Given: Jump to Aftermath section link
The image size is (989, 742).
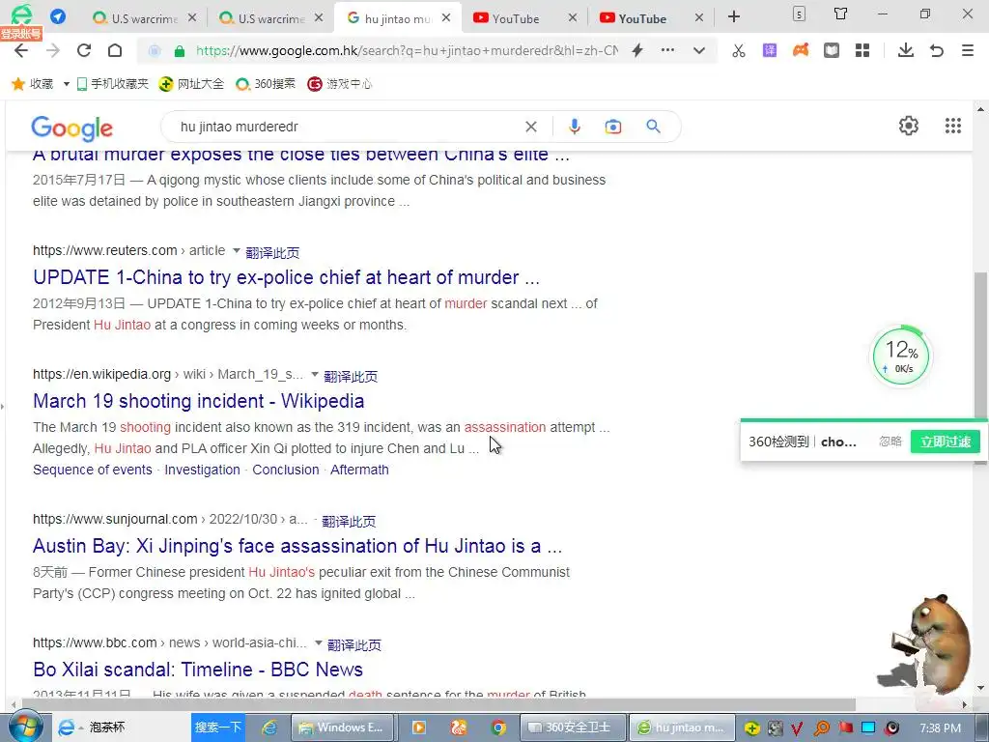Looking at the screenshot, I should point(359,471).
